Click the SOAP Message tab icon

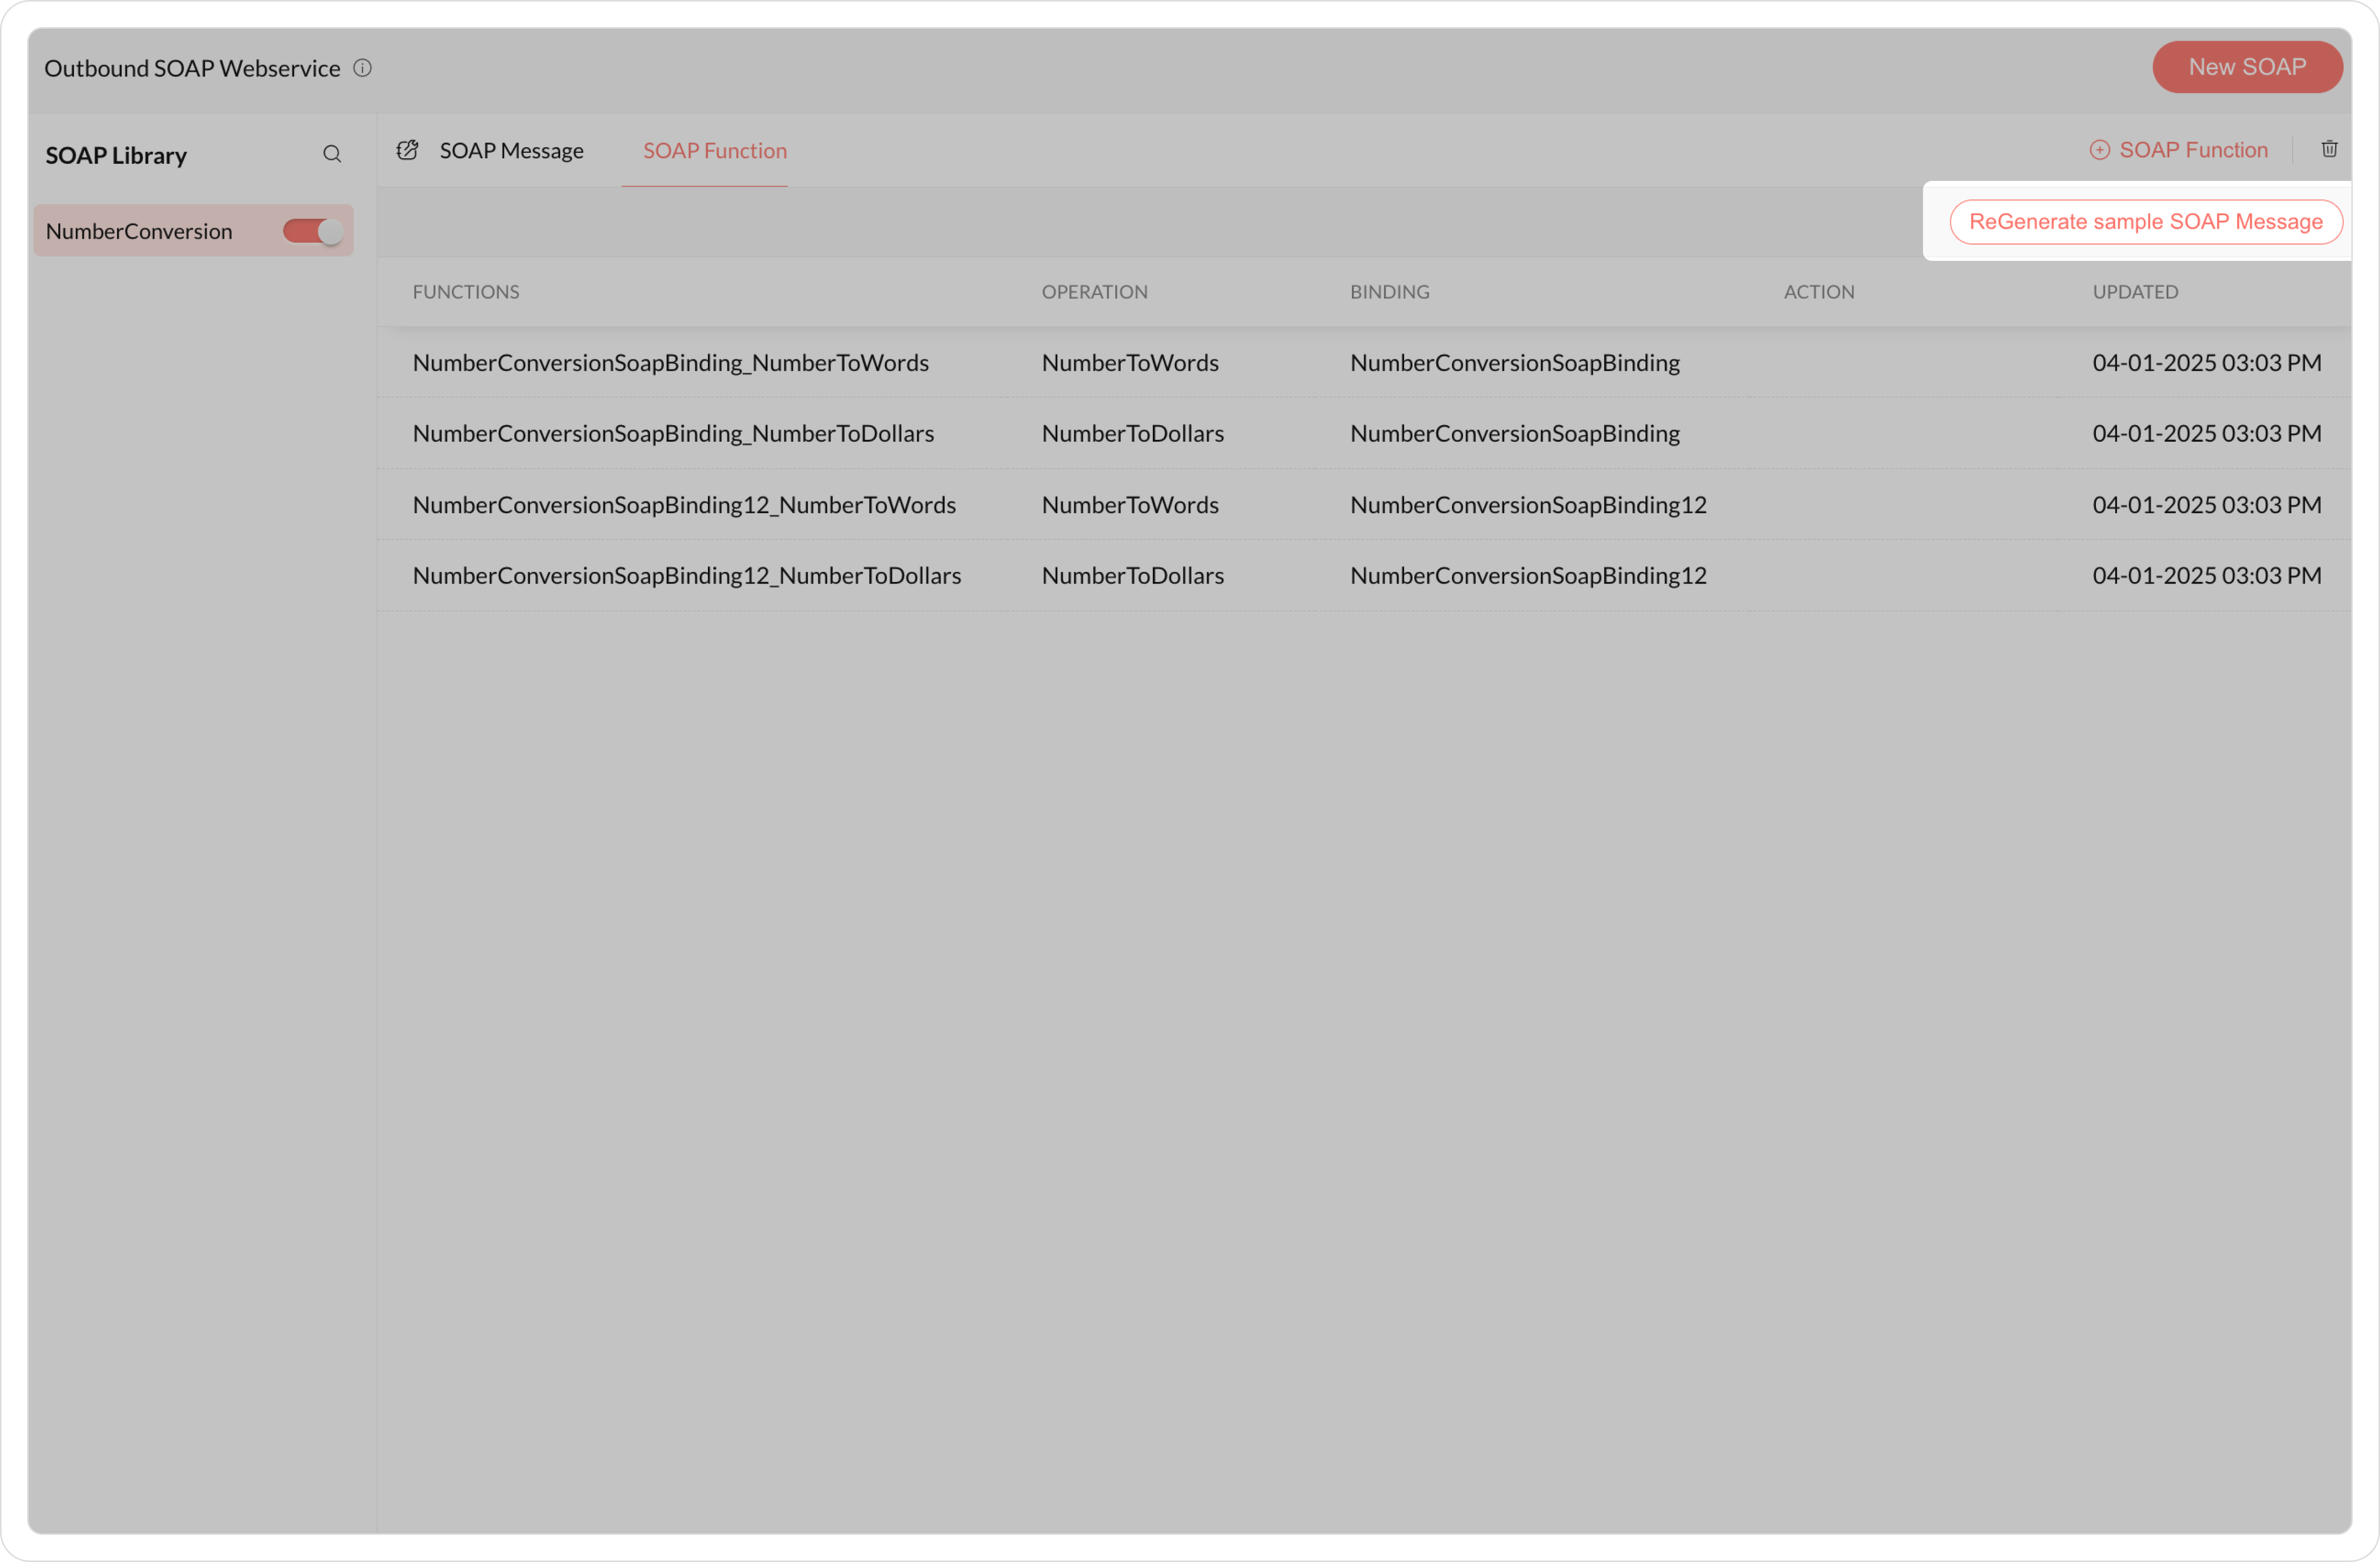pos(407,150)
